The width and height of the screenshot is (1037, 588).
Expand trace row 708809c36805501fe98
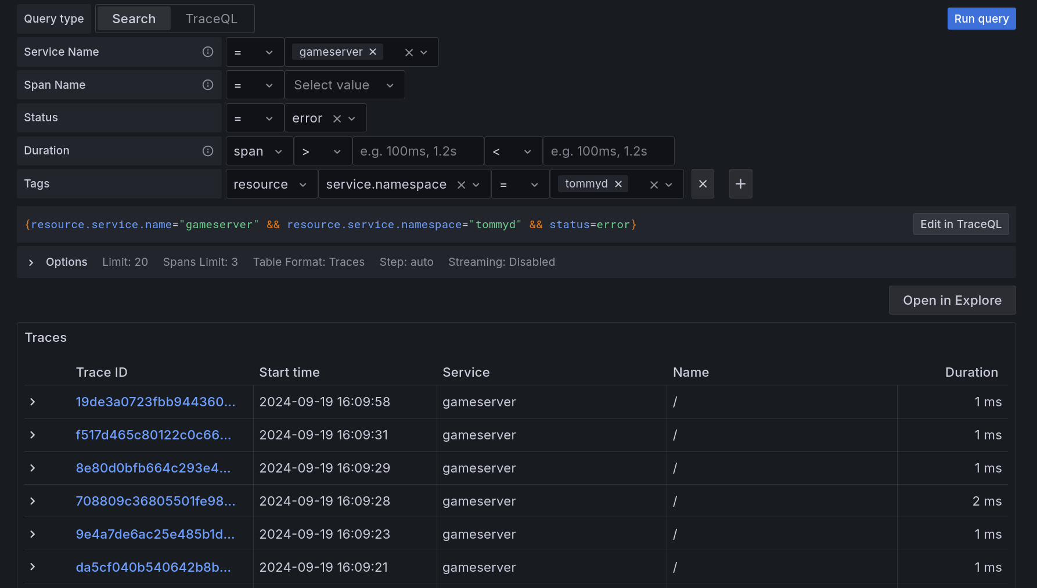pyautogui.click(x=33, y=501)
